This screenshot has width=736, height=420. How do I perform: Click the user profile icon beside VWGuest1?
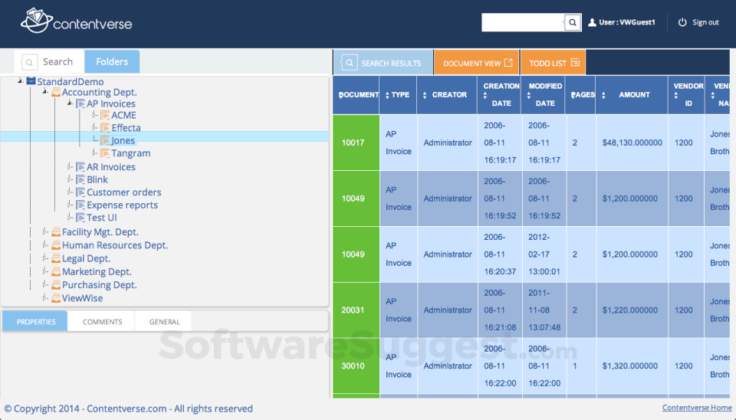click(x=592, y=22)
